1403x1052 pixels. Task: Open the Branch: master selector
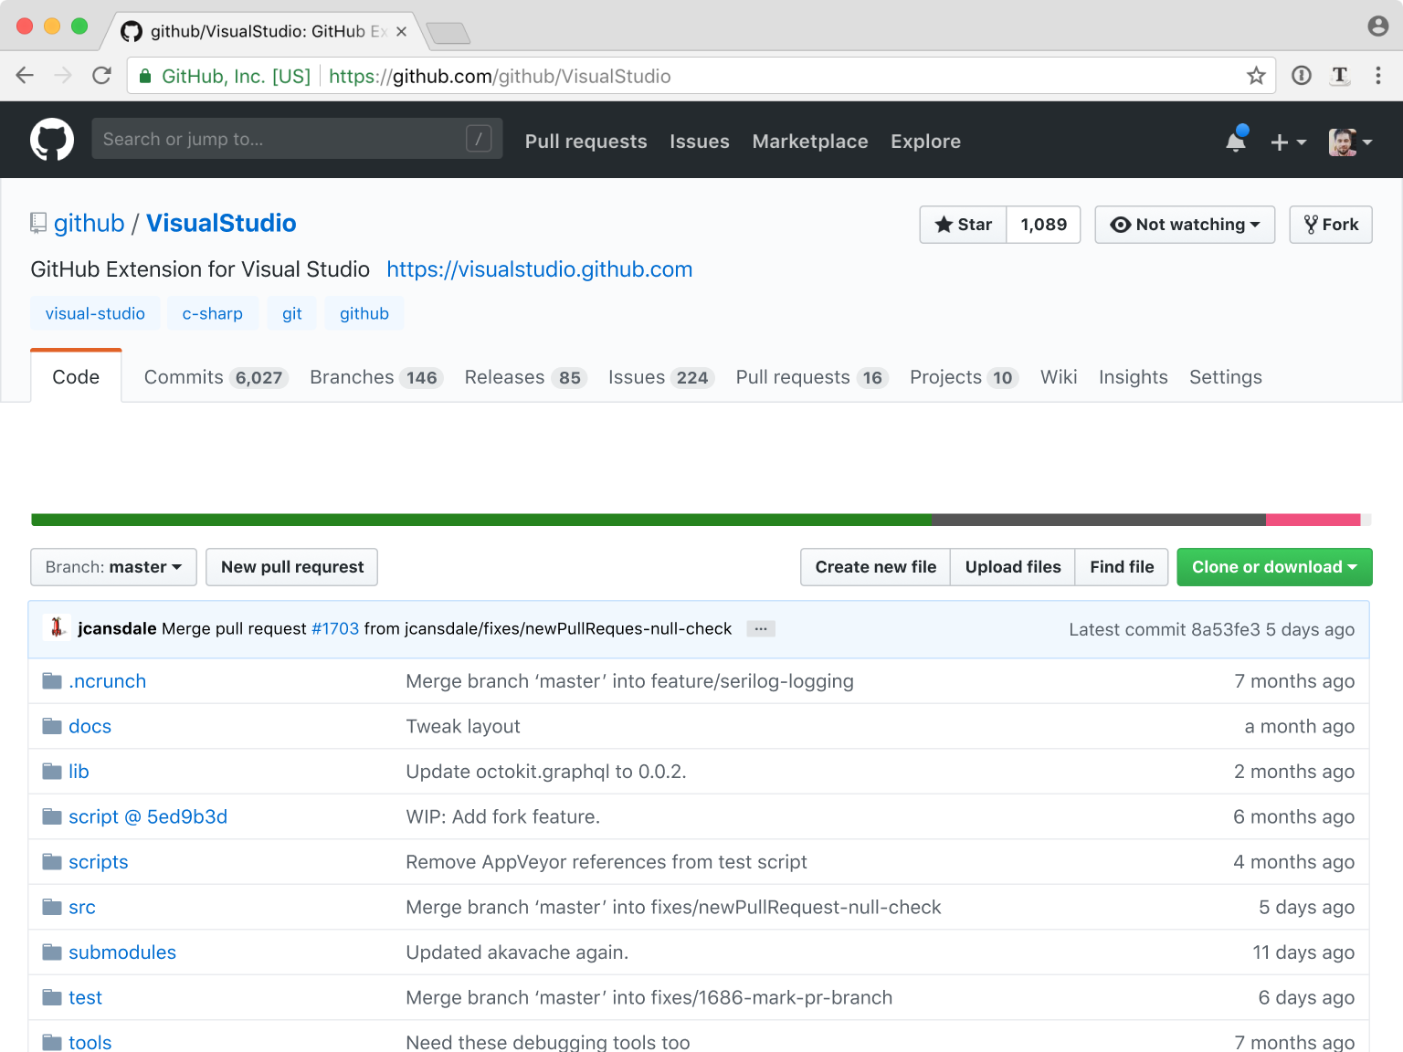pyautogui.click(x=113, y=567)
